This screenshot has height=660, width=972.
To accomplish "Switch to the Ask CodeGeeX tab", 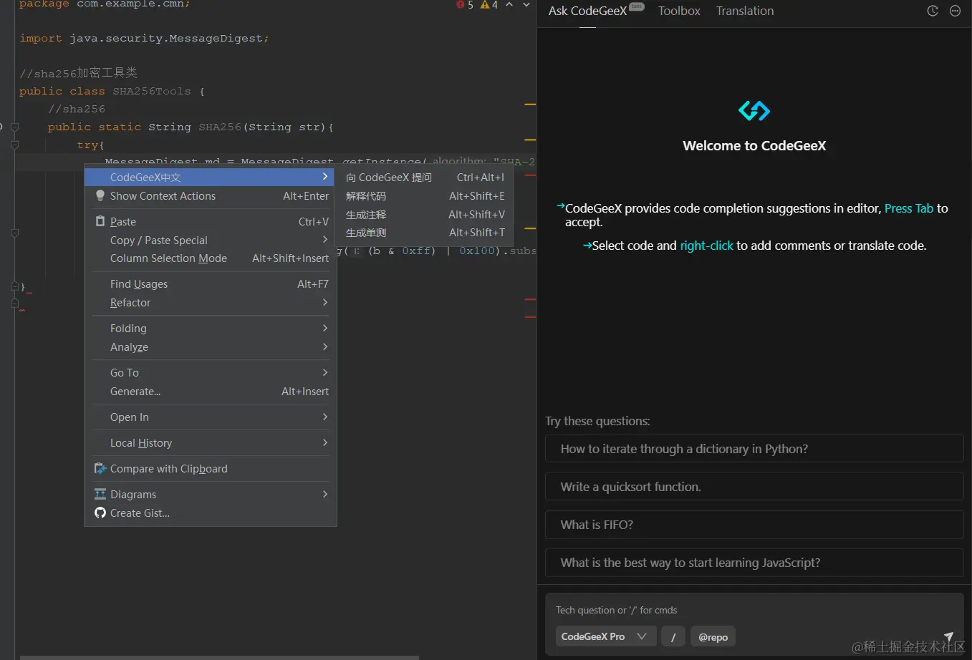I will (x=587, y=11).
